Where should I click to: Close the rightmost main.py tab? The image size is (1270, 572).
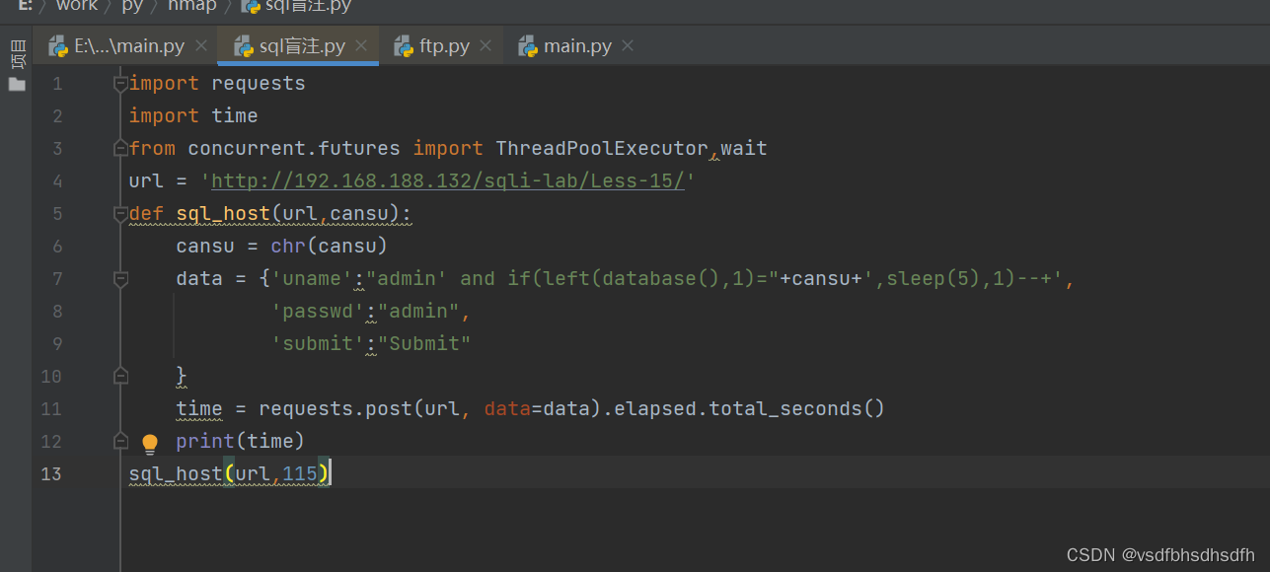click(628, 46)
